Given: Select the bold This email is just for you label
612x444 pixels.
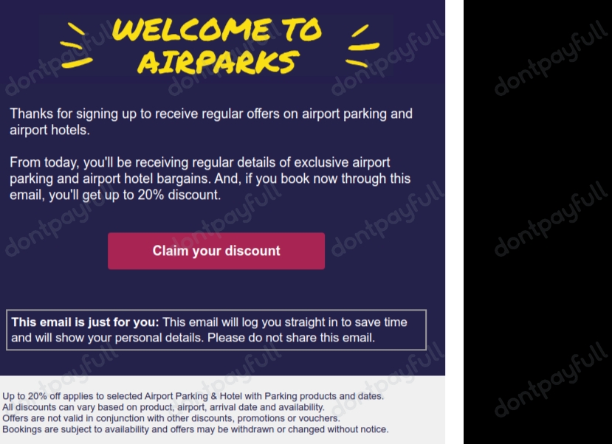Looking at the screenshot, I should point(85,322).
